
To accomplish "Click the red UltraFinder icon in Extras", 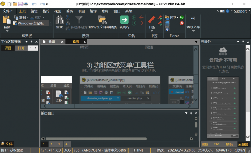I will tap(182, 23).
